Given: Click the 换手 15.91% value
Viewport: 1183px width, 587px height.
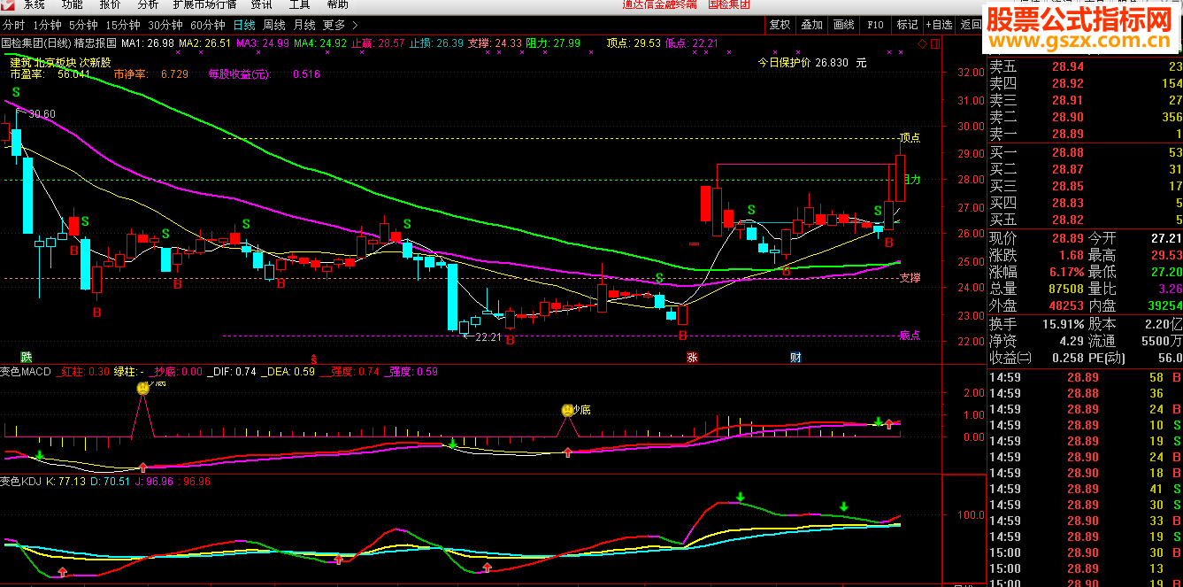Looking at the screenshot, I should point(1063,324).
